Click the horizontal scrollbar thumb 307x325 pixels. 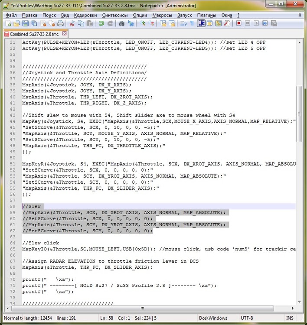143,308
